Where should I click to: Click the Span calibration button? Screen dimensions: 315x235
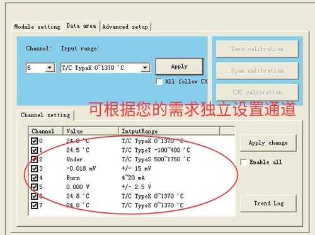(x=257, y=71)
